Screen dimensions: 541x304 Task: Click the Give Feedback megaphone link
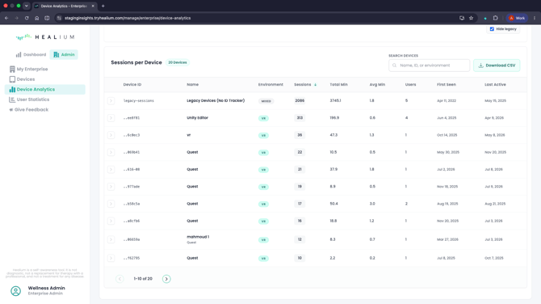[x=28, y=109]
